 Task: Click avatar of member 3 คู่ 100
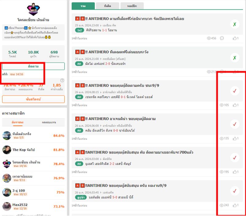click(x=7, y=192)
